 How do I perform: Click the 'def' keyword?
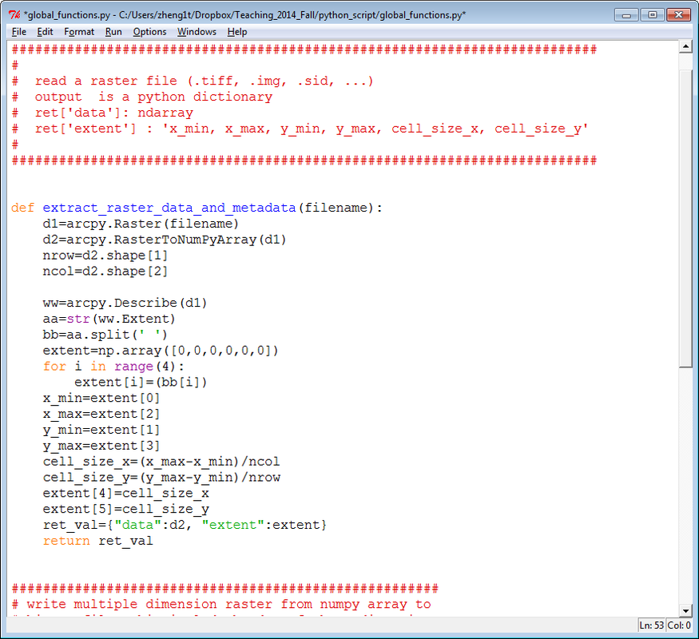(x=22, y=208)
